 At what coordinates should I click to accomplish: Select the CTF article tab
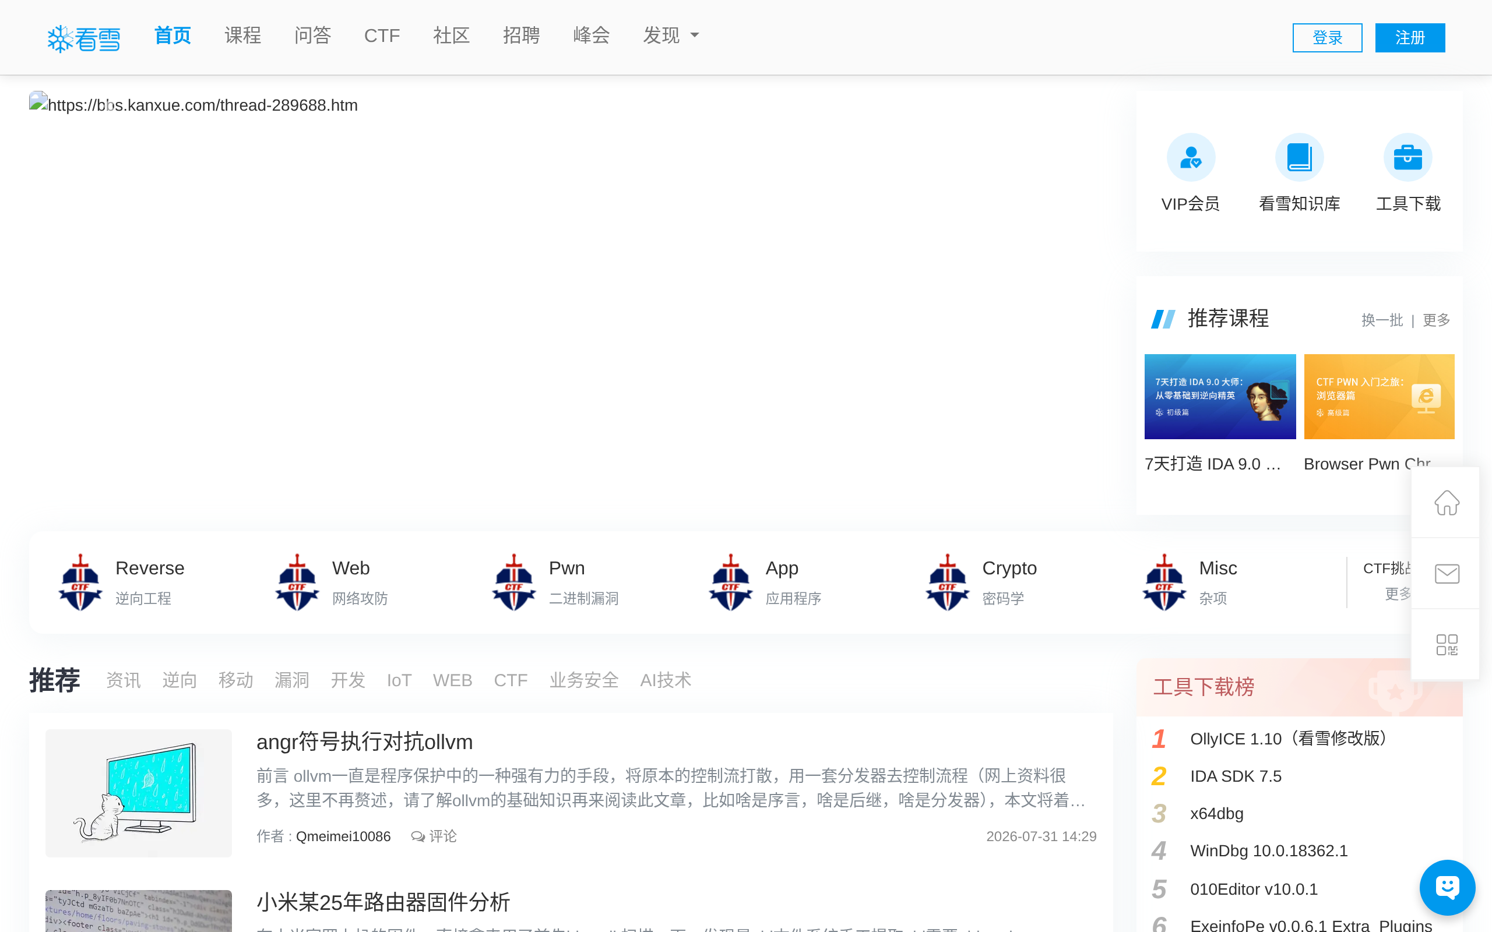[x=511, y=680]
